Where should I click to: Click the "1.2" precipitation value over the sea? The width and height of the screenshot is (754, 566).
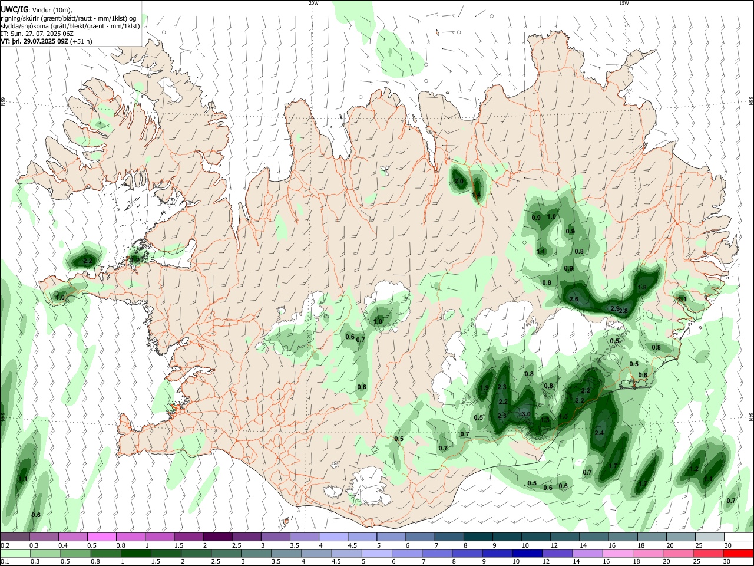click(x=694, y=469)
